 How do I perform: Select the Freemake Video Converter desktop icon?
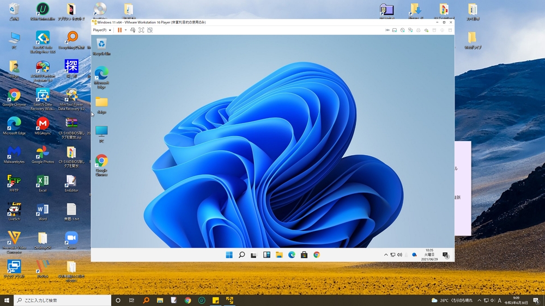click(x=14, y=242)
